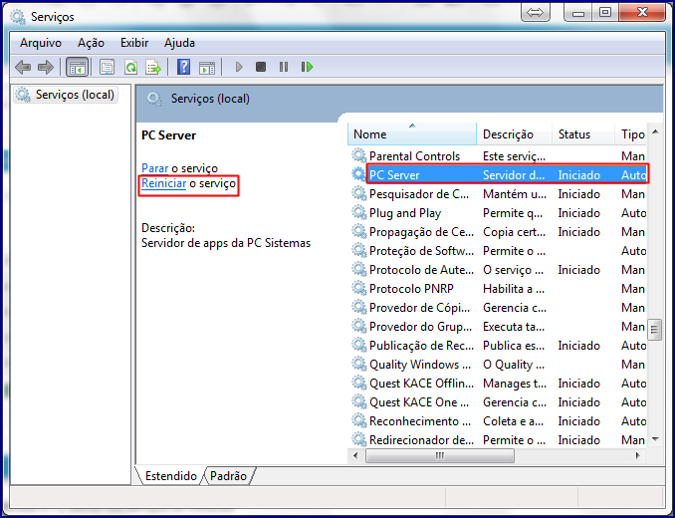This screenshot has height=518, width=675.
Task: Open the Ação menu
Action: pos(91,43)
